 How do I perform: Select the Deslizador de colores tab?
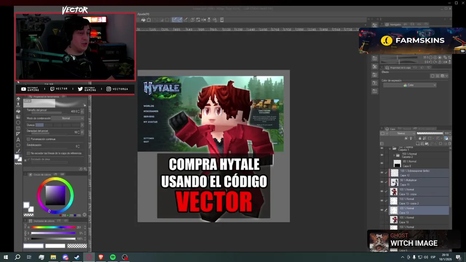42,221
